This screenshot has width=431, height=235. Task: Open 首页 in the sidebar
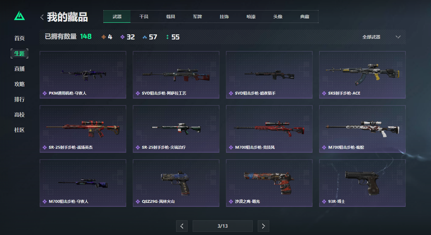click(x=20, y=38)
